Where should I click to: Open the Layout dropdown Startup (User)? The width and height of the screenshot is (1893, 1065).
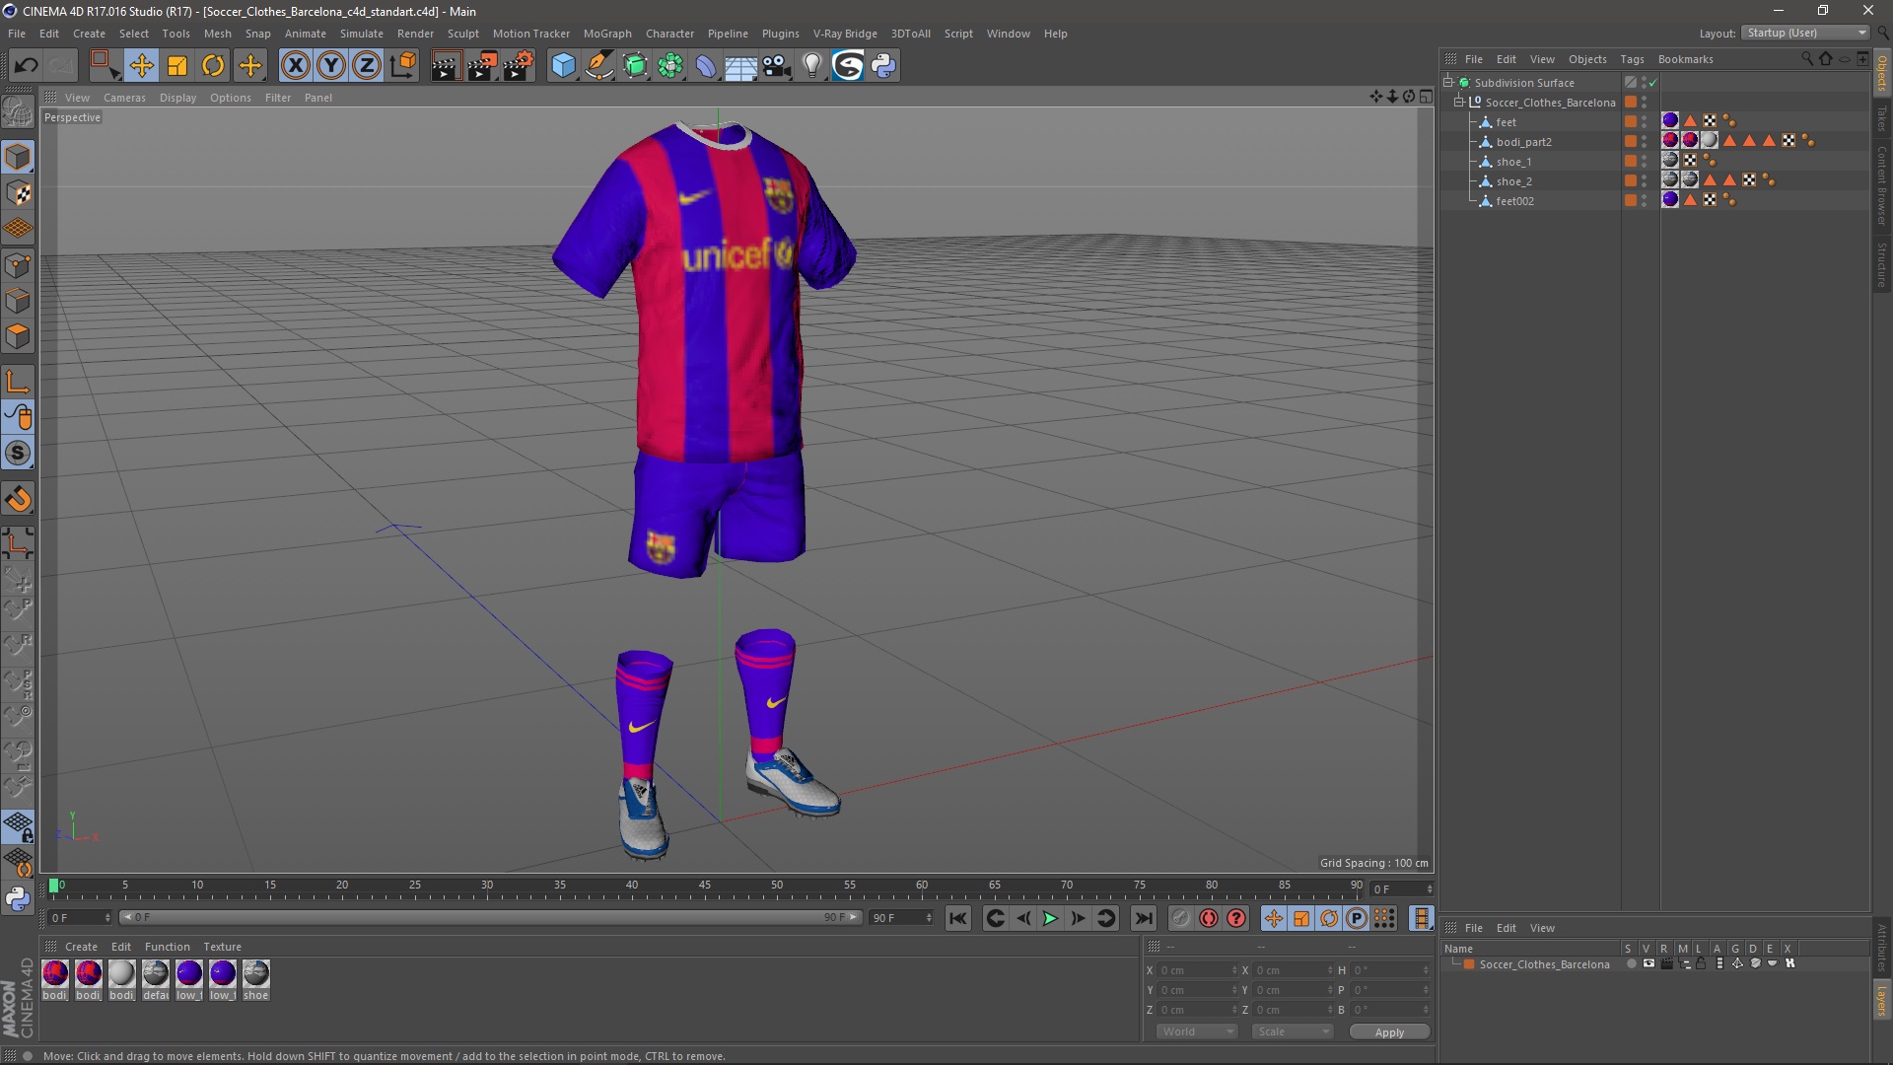(x=1805, y=33)
